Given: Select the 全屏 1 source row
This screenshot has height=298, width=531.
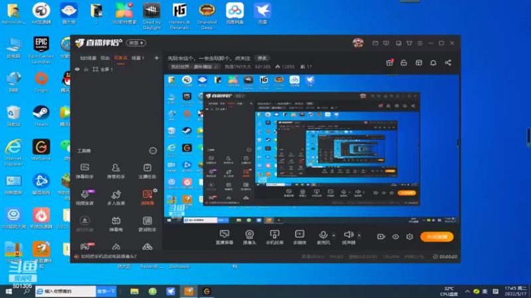Looking at the screenshot, I should 117,70.
